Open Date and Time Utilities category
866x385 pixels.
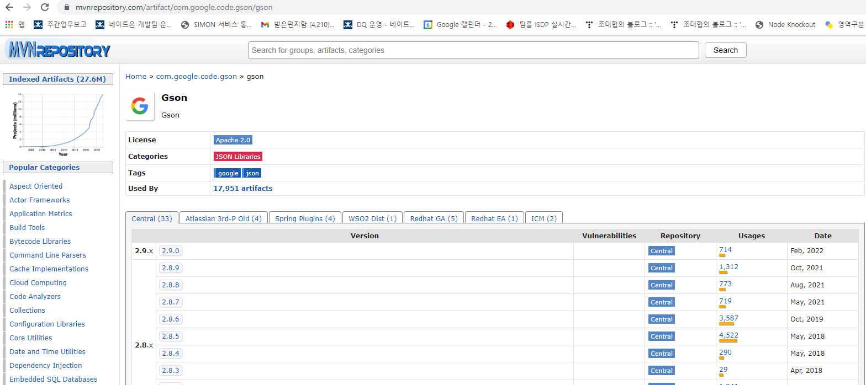coord(47,351)
